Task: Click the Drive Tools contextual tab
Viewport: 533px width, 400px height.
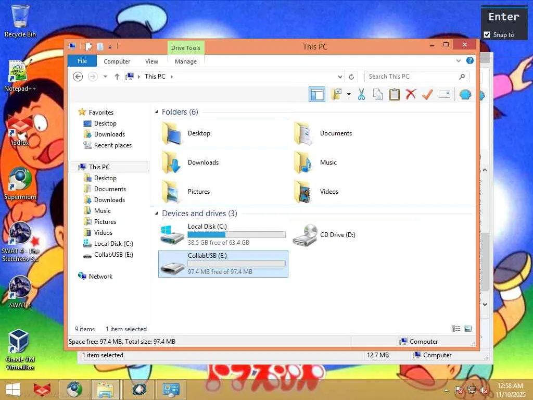Action: click(186, 47)
